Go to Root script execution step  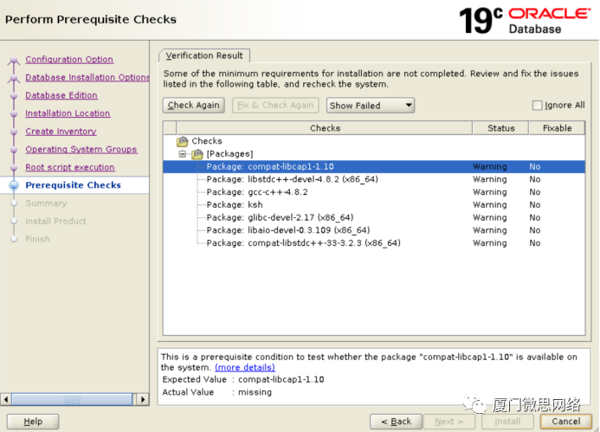coord(70,168)
